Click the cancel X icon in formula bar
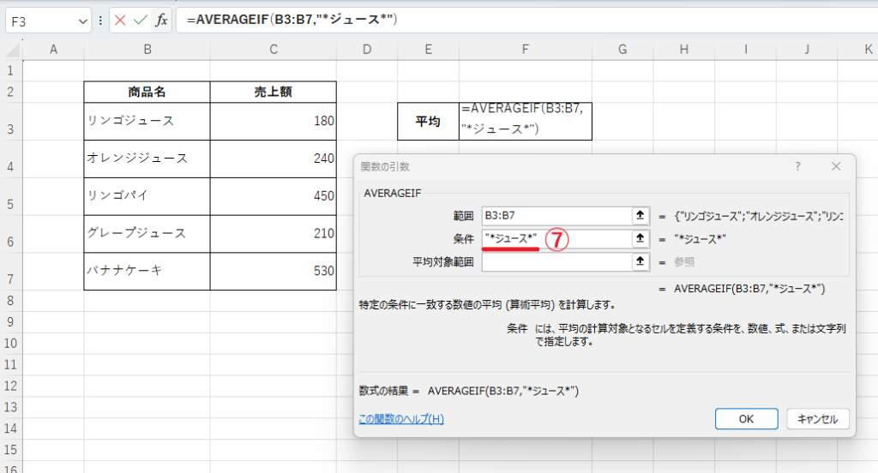Image resolution: width=878 pixels, height=473 pixels. click(120, 20)
